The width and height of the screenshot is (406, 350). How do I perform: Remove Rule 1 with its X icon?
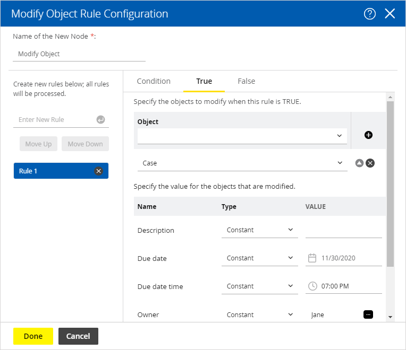(x=98, y=171)
